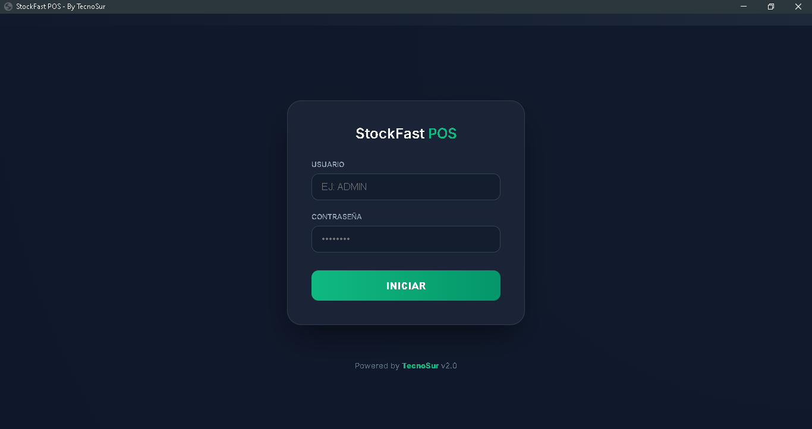The height and width of the screenshot is (429, 812).
Task: Open the TecnoSur link in footer
Action: (x=420, y=366)
